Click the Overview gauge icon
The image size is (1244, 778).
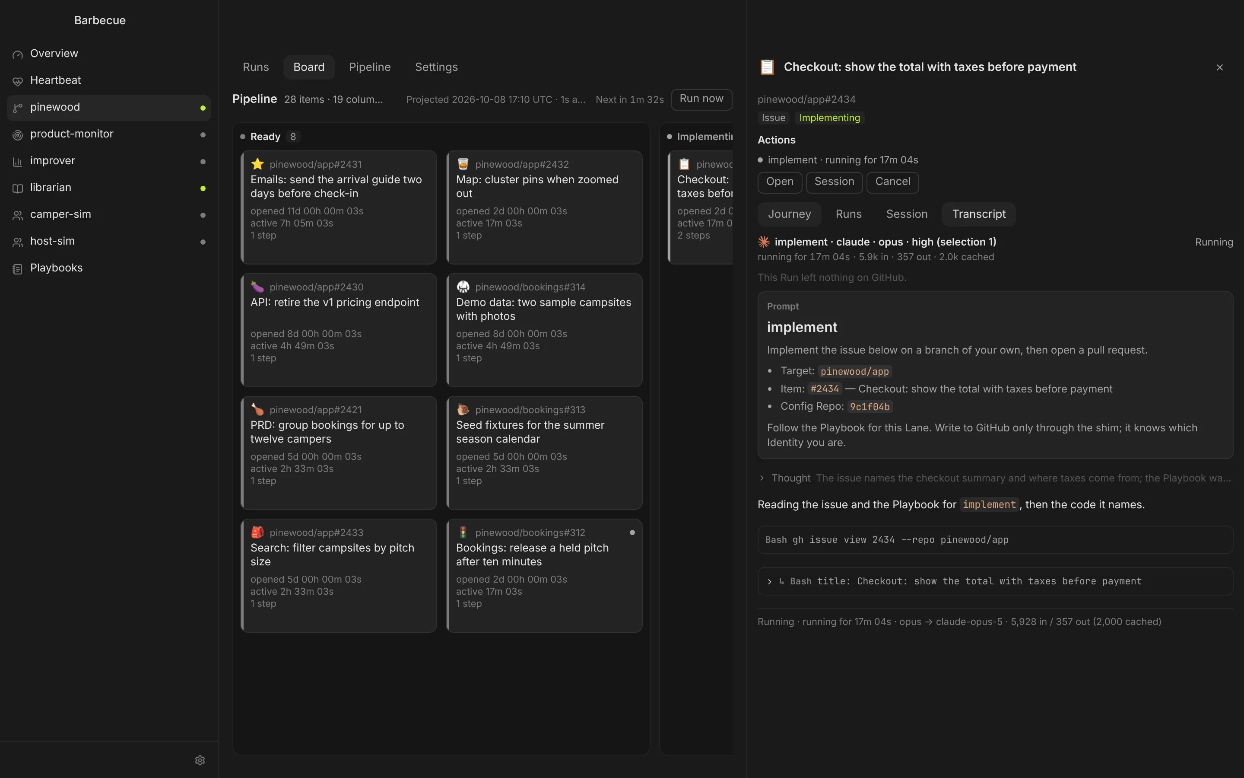tap(17, 54)
